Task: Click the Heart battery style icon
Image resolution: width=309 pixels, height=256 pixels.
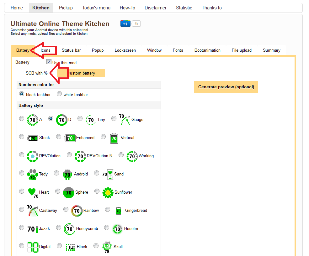Action: tap(33, 193)
